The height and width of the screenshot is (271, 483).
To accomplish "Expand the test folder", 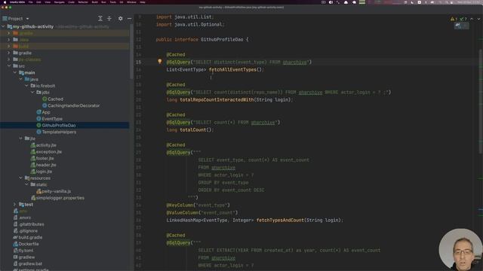I will [15, 204].
